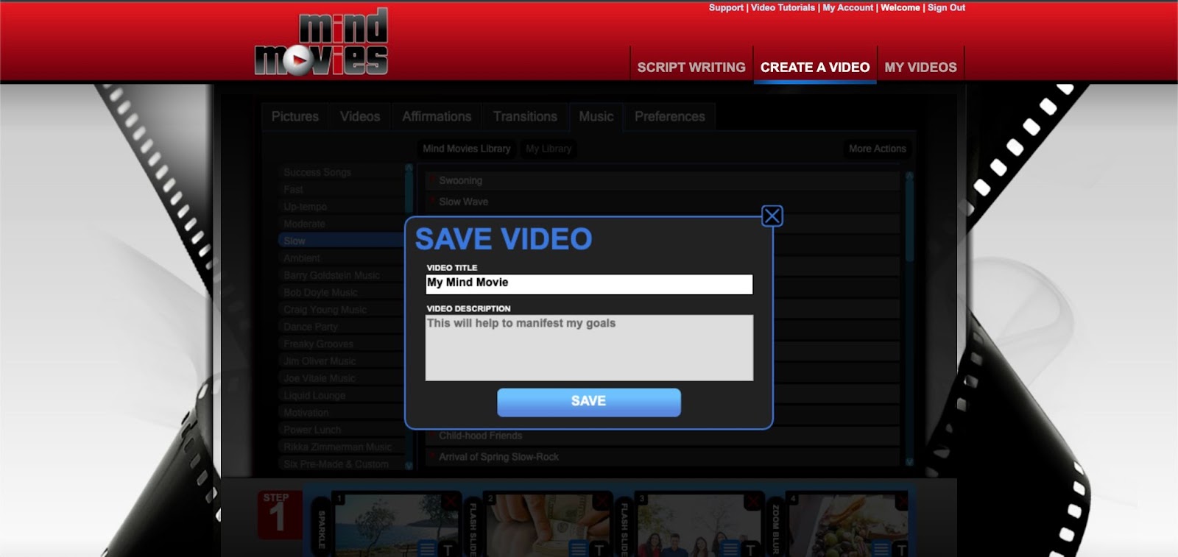The image size is (1178, 557).
Task: Open the More Actions menu
Action: [877, 149]
